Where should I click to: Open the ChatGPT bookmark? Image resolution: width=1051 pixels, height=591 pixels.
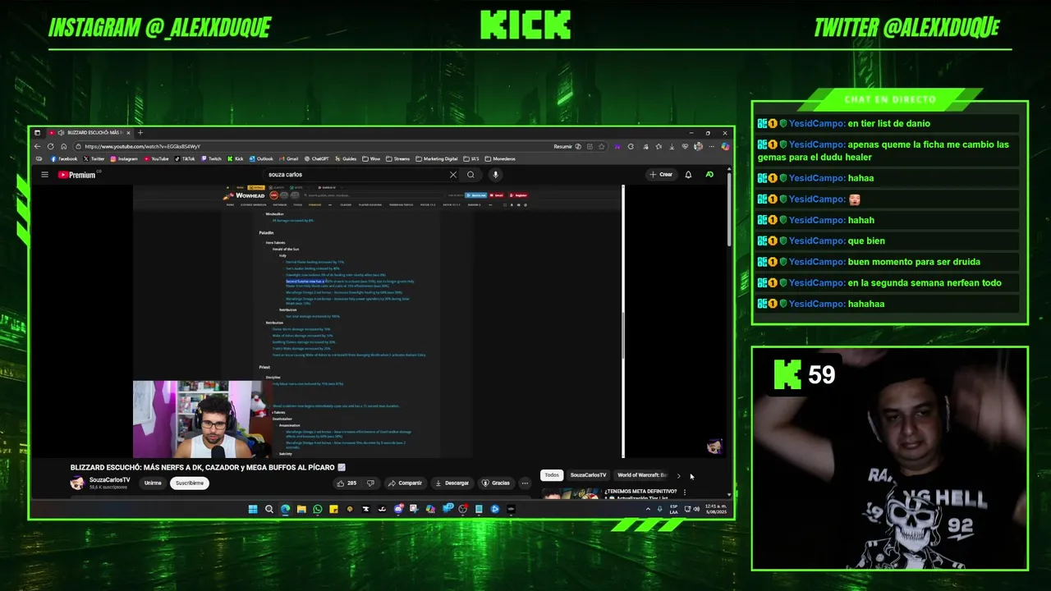click(316, 158)
